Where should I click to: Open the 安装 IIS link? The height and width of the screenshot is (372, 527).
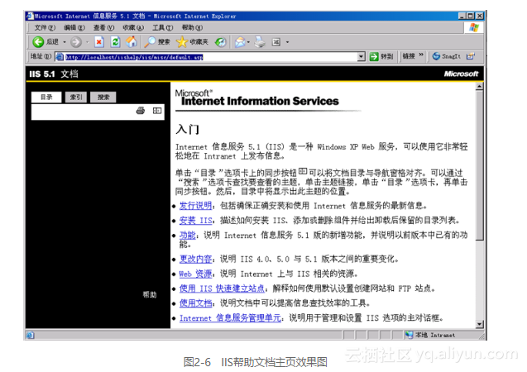pyautogui.click(x=195, y=221)
